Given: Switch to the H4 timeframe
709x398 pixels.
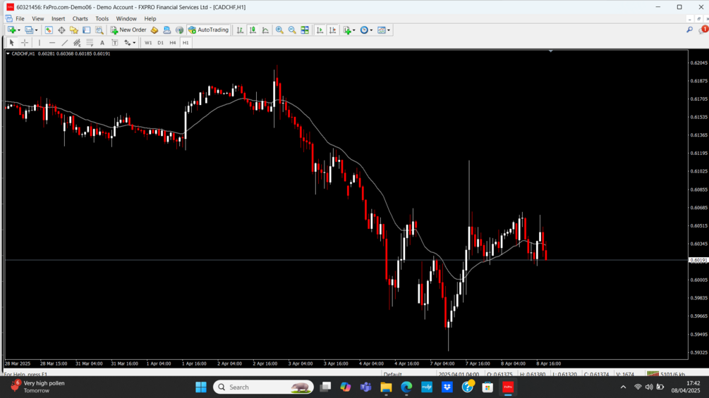Looking at the screenshot, I should coord(173,42).
